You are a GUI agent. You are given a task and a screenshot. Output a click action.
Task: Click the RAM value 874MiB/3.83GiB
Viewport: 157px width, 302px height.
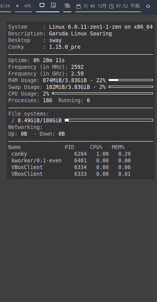65,80
